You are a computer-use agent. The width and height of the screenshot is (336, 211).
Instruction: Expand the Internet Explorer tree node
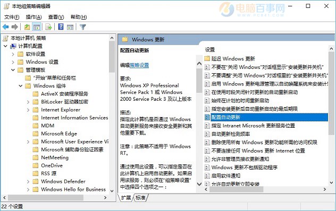coord(28,110)
